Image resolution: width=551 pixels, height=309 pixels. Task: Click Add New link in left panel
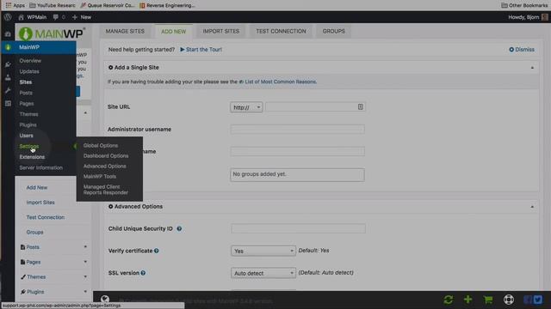click(x=37, y=187)
